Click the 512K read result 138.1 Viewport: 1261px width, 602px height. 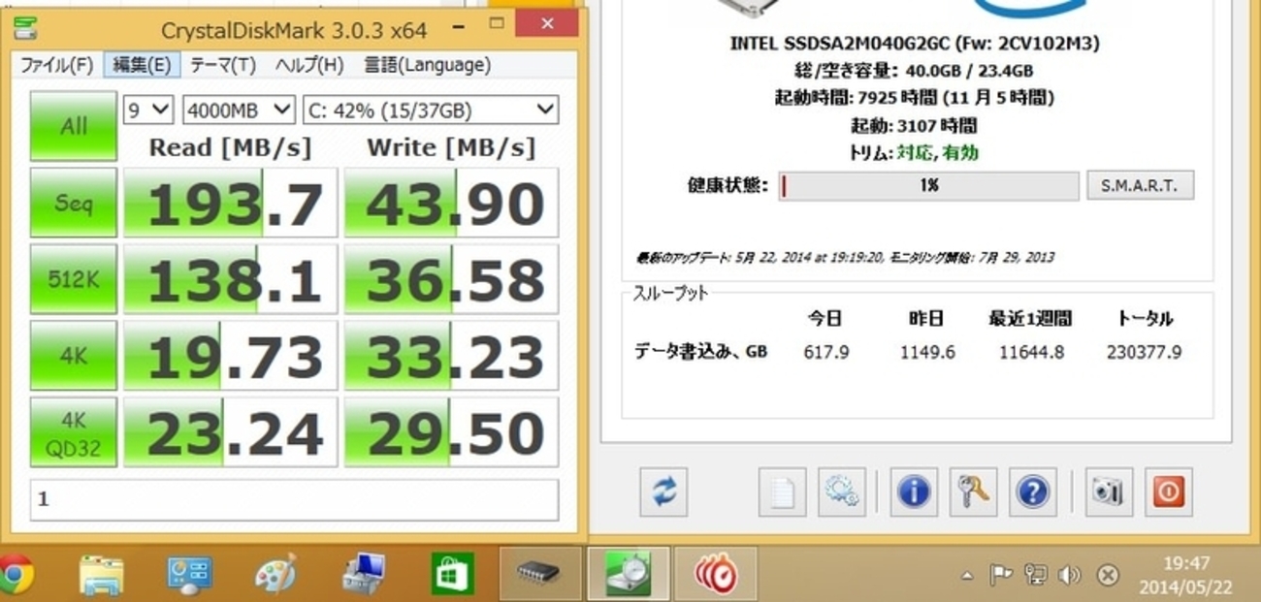click(x=231, y=279)
